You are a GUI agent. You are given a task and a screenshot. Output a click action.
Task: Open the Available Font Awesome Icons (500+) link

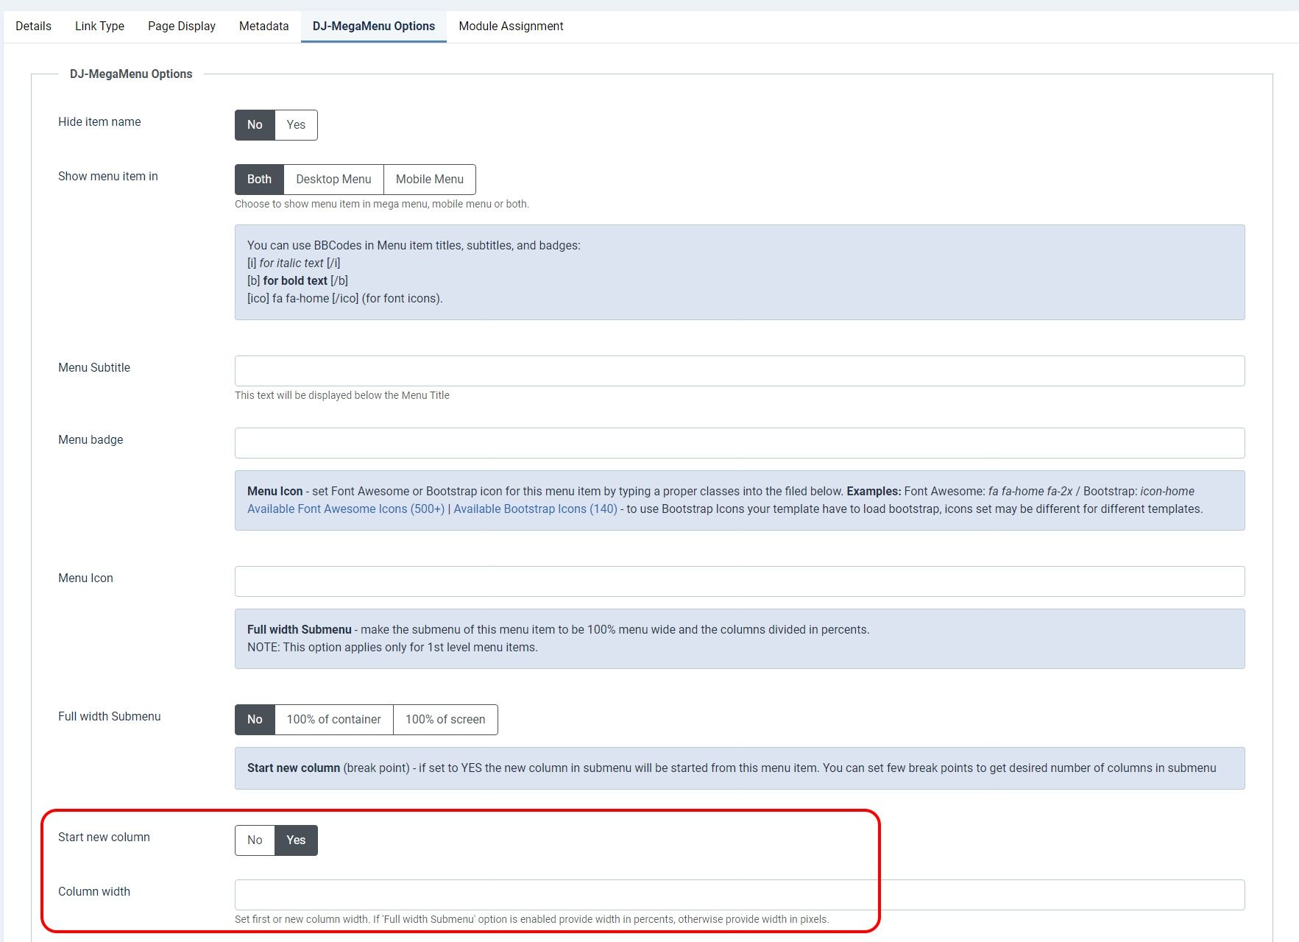(346, 509)
